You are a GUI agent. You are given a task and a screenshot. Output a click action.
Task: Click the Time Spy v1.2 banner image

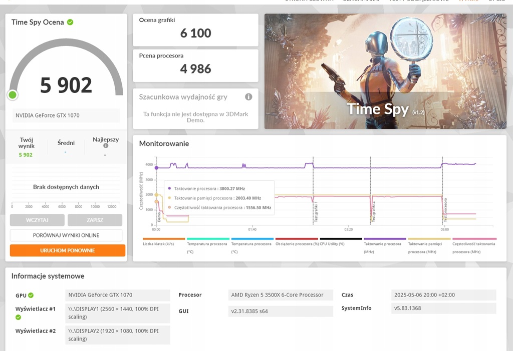pos(385,71)
